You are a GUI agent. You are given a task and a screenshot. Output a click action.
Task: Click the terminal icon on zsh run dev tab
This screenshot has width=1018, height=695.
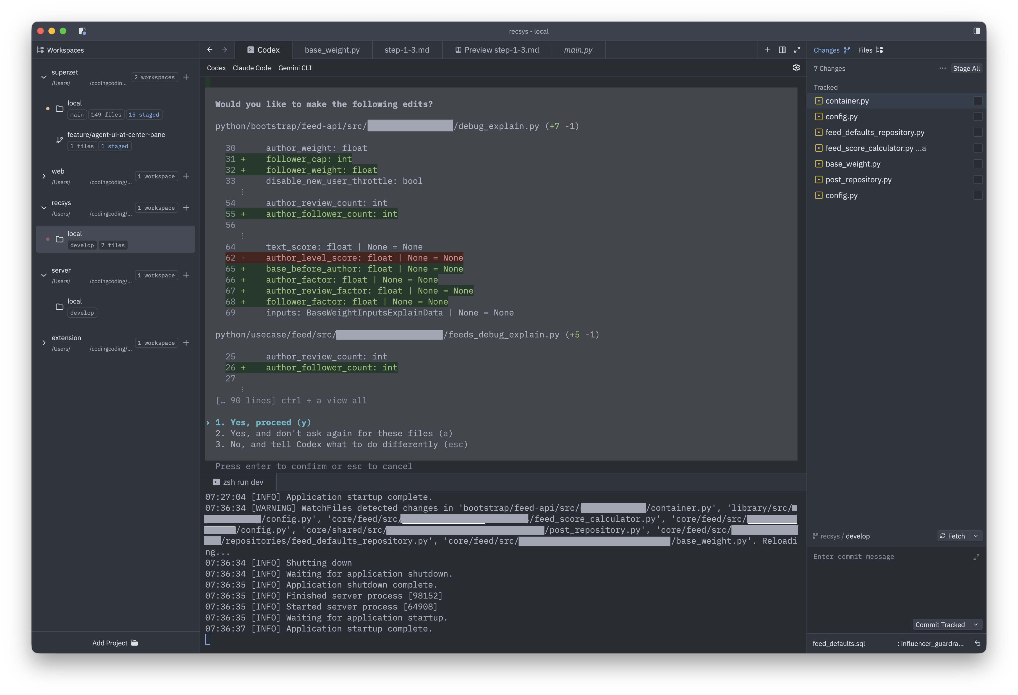[x=216, y=482]
